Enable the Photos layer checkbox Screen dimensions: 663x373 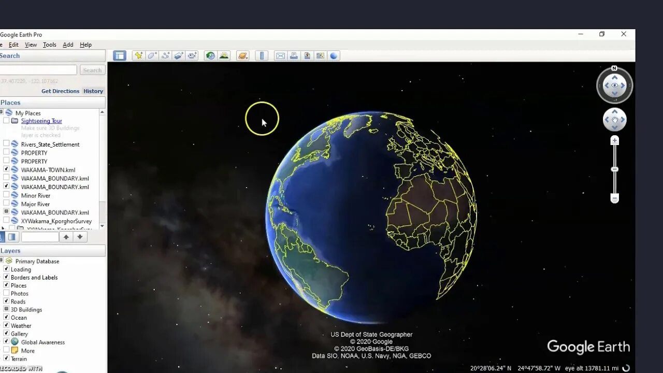click(6, 293)
